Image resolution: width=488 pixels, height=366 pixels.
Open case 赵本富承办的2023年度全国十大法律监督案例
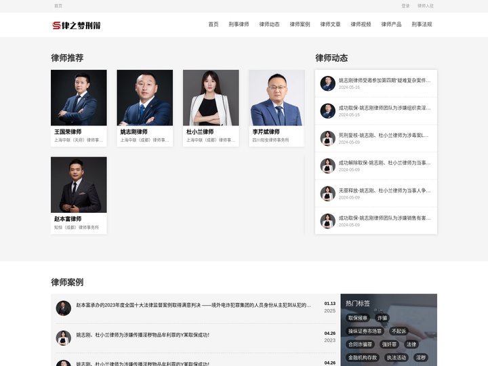(x=193, y=305)
